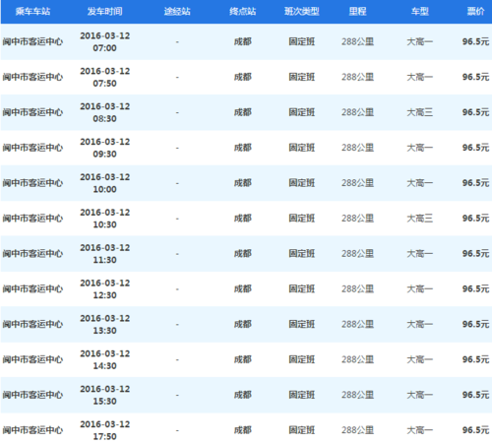The height and width of the screenshot is (444, 492).
Task: Click ticket price of 13:30 departure
Action: [475, 324]
